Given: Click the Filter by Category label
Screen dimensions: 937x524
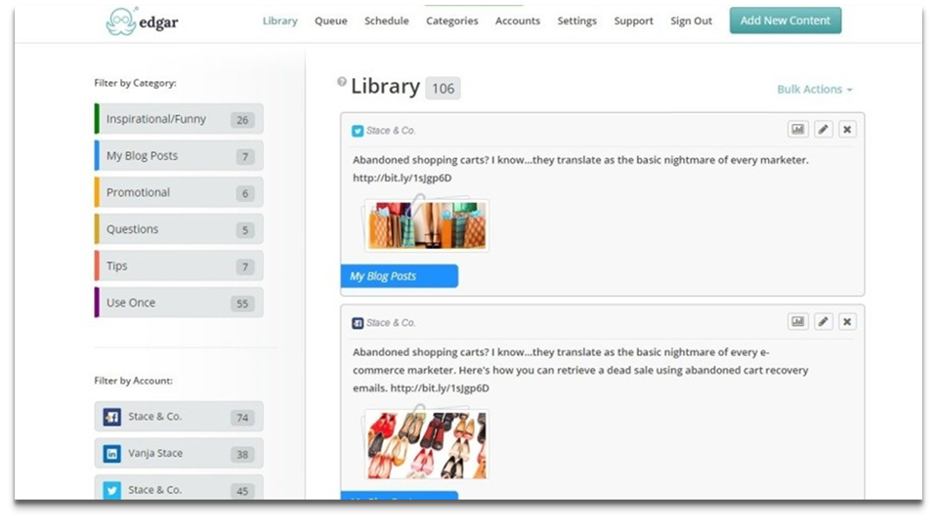Looking at the screenshot, I should coord(135,83).
